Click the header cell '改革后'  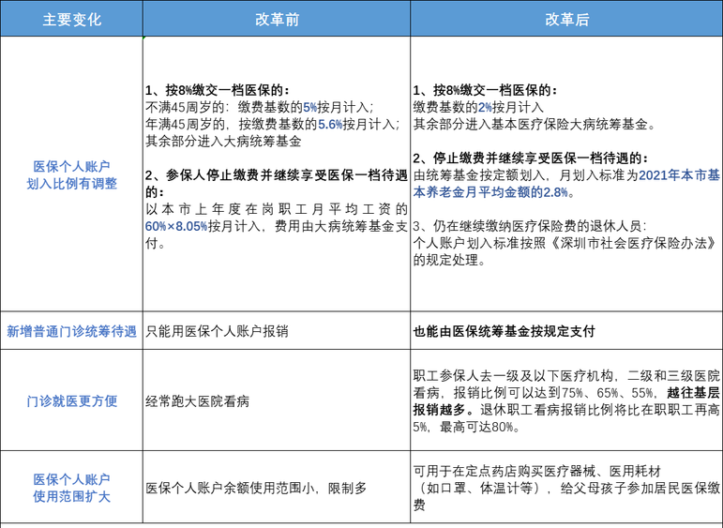[566, 19]
